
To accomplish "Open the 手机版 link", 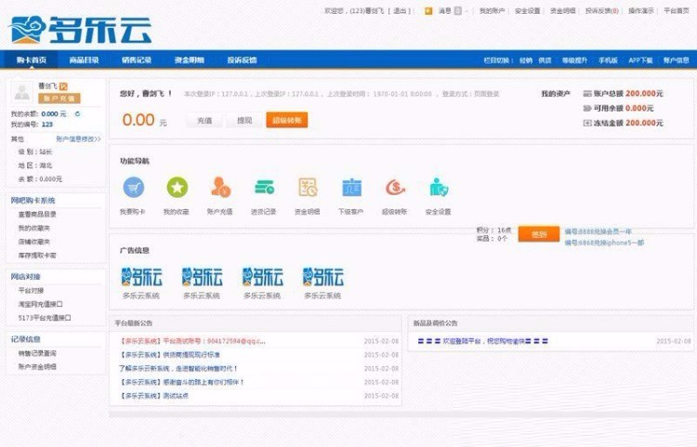I will coord(608,60).
